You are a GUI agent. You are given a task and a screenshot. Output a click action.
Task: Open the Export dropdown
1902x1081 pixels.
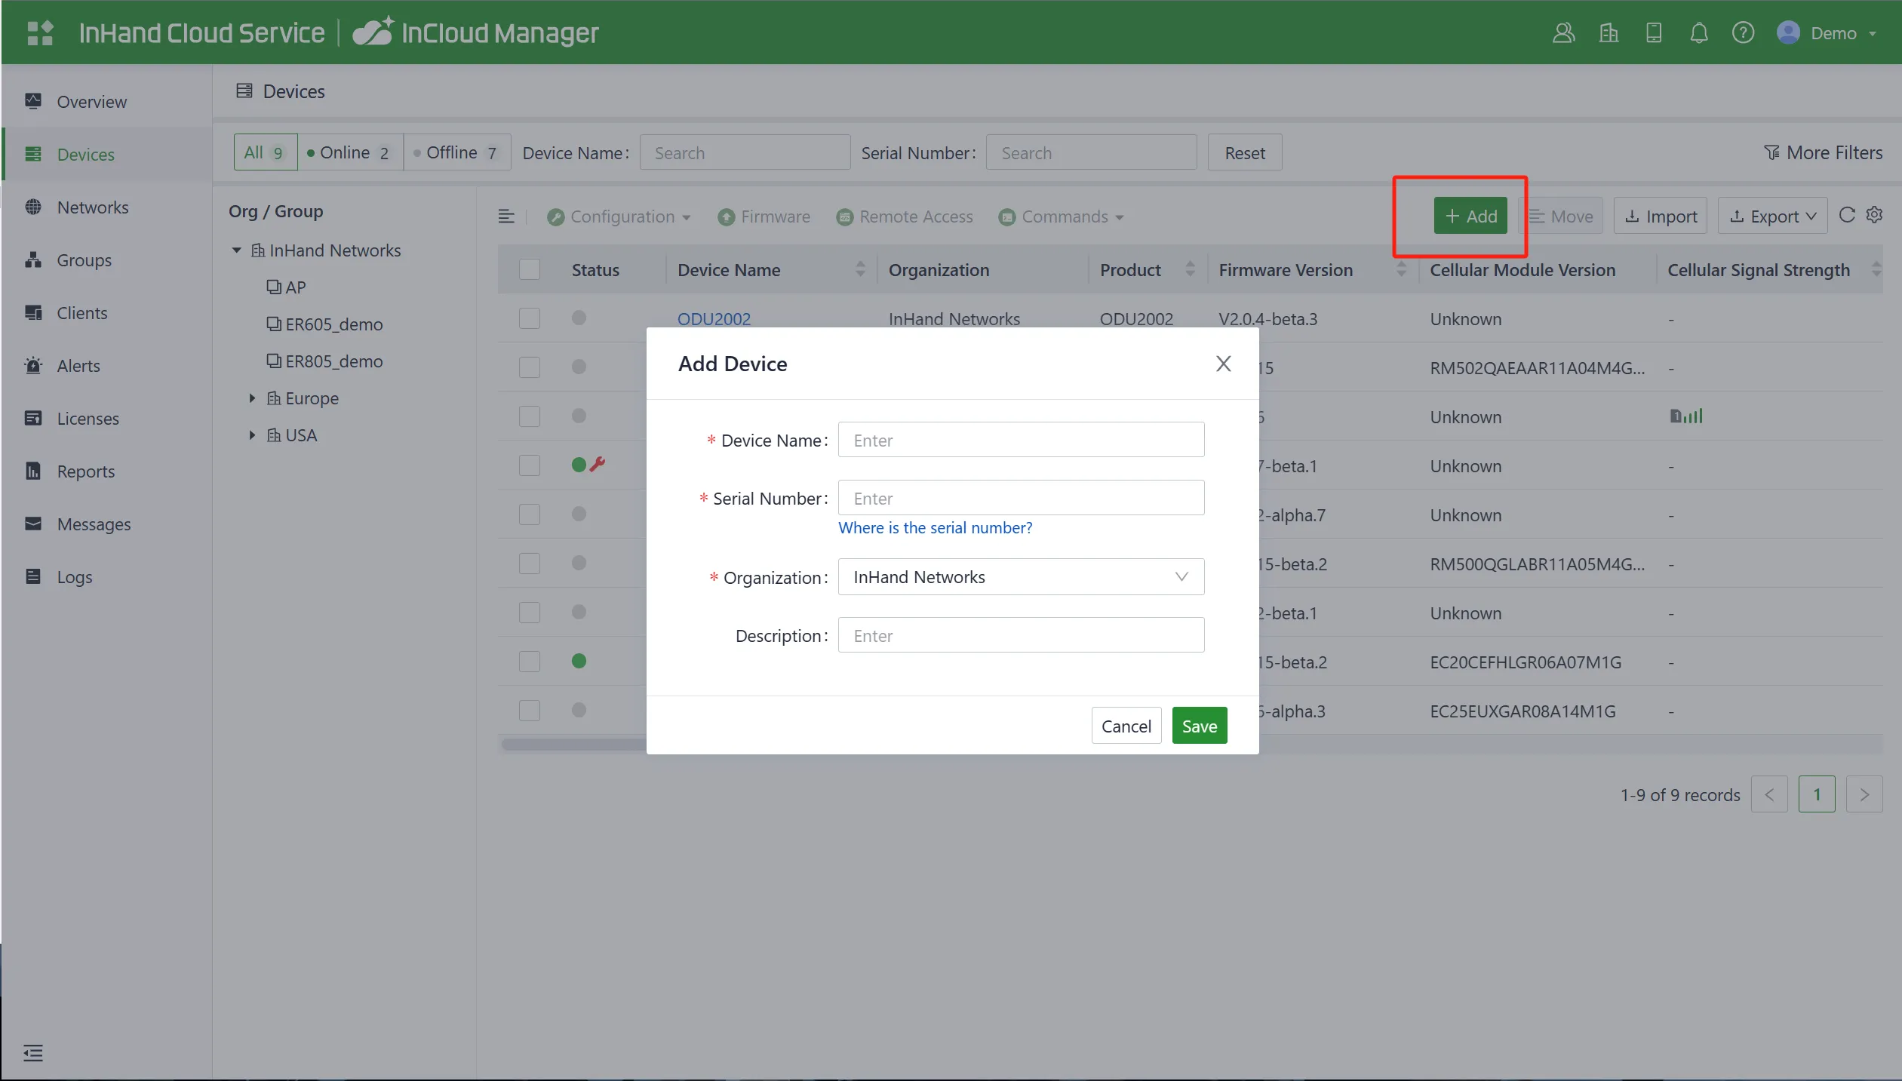(x=1772, y=217)
